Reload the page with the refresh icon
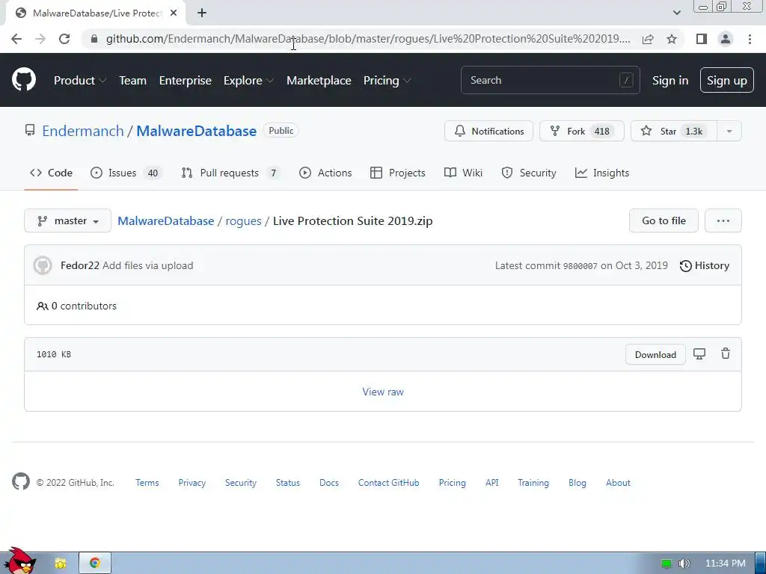Viewport: 766px width, 574px height. point(64,39)
